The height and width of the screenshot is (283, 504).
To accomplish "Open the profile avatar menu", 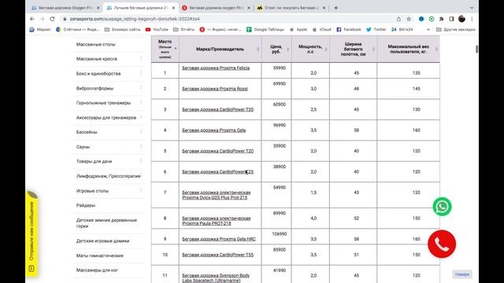I will [462, 19].
